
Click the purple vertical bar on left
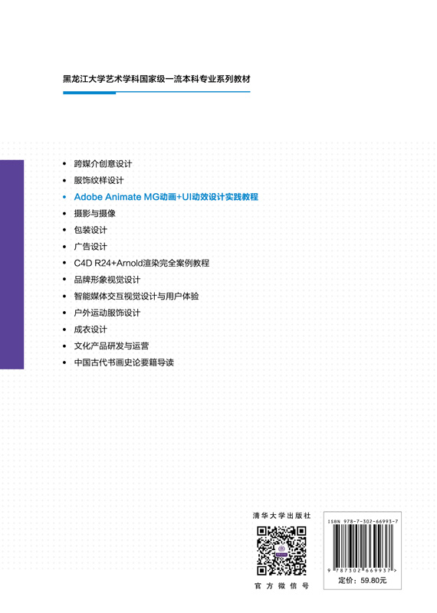11,264
